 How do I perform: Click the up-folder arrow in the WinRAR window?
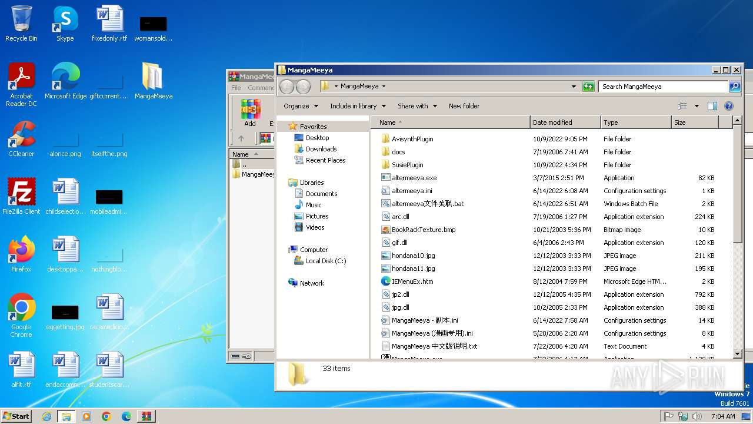241,138
